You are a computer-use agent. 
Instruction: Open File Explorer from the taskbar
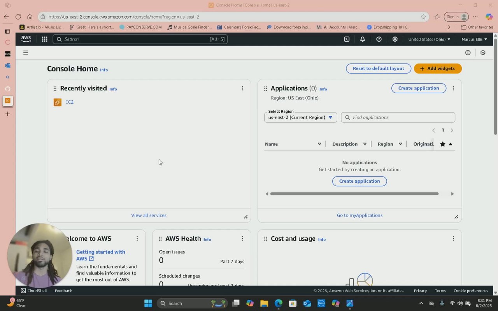pos(264,303)
